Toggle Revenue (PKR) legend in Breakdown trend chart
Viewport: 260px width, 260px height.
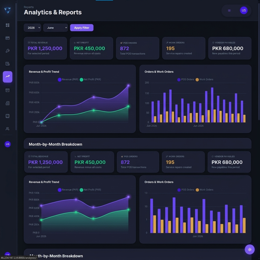(68, 190)
